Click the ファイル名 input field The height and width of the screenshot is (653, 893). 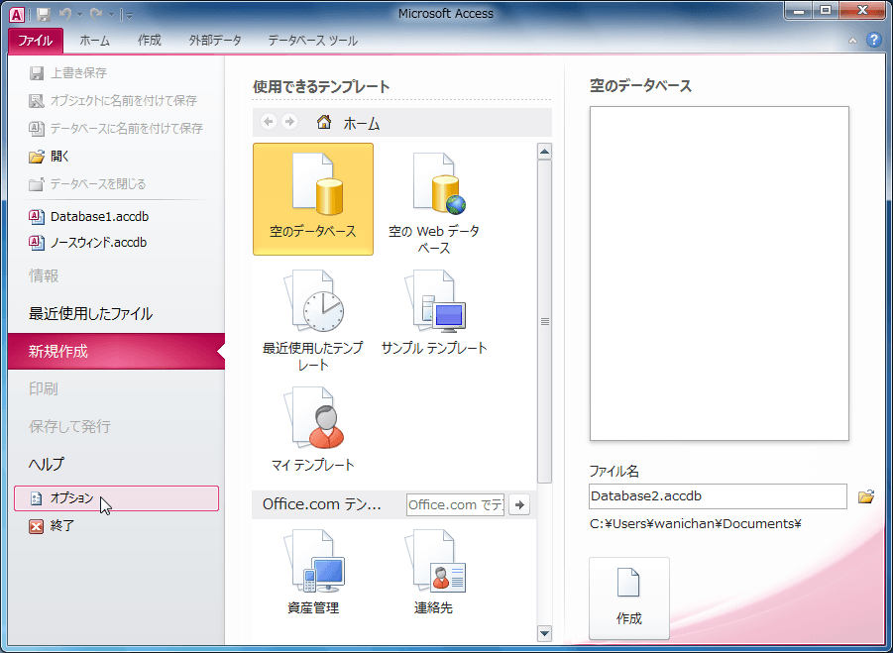point(719,496)
